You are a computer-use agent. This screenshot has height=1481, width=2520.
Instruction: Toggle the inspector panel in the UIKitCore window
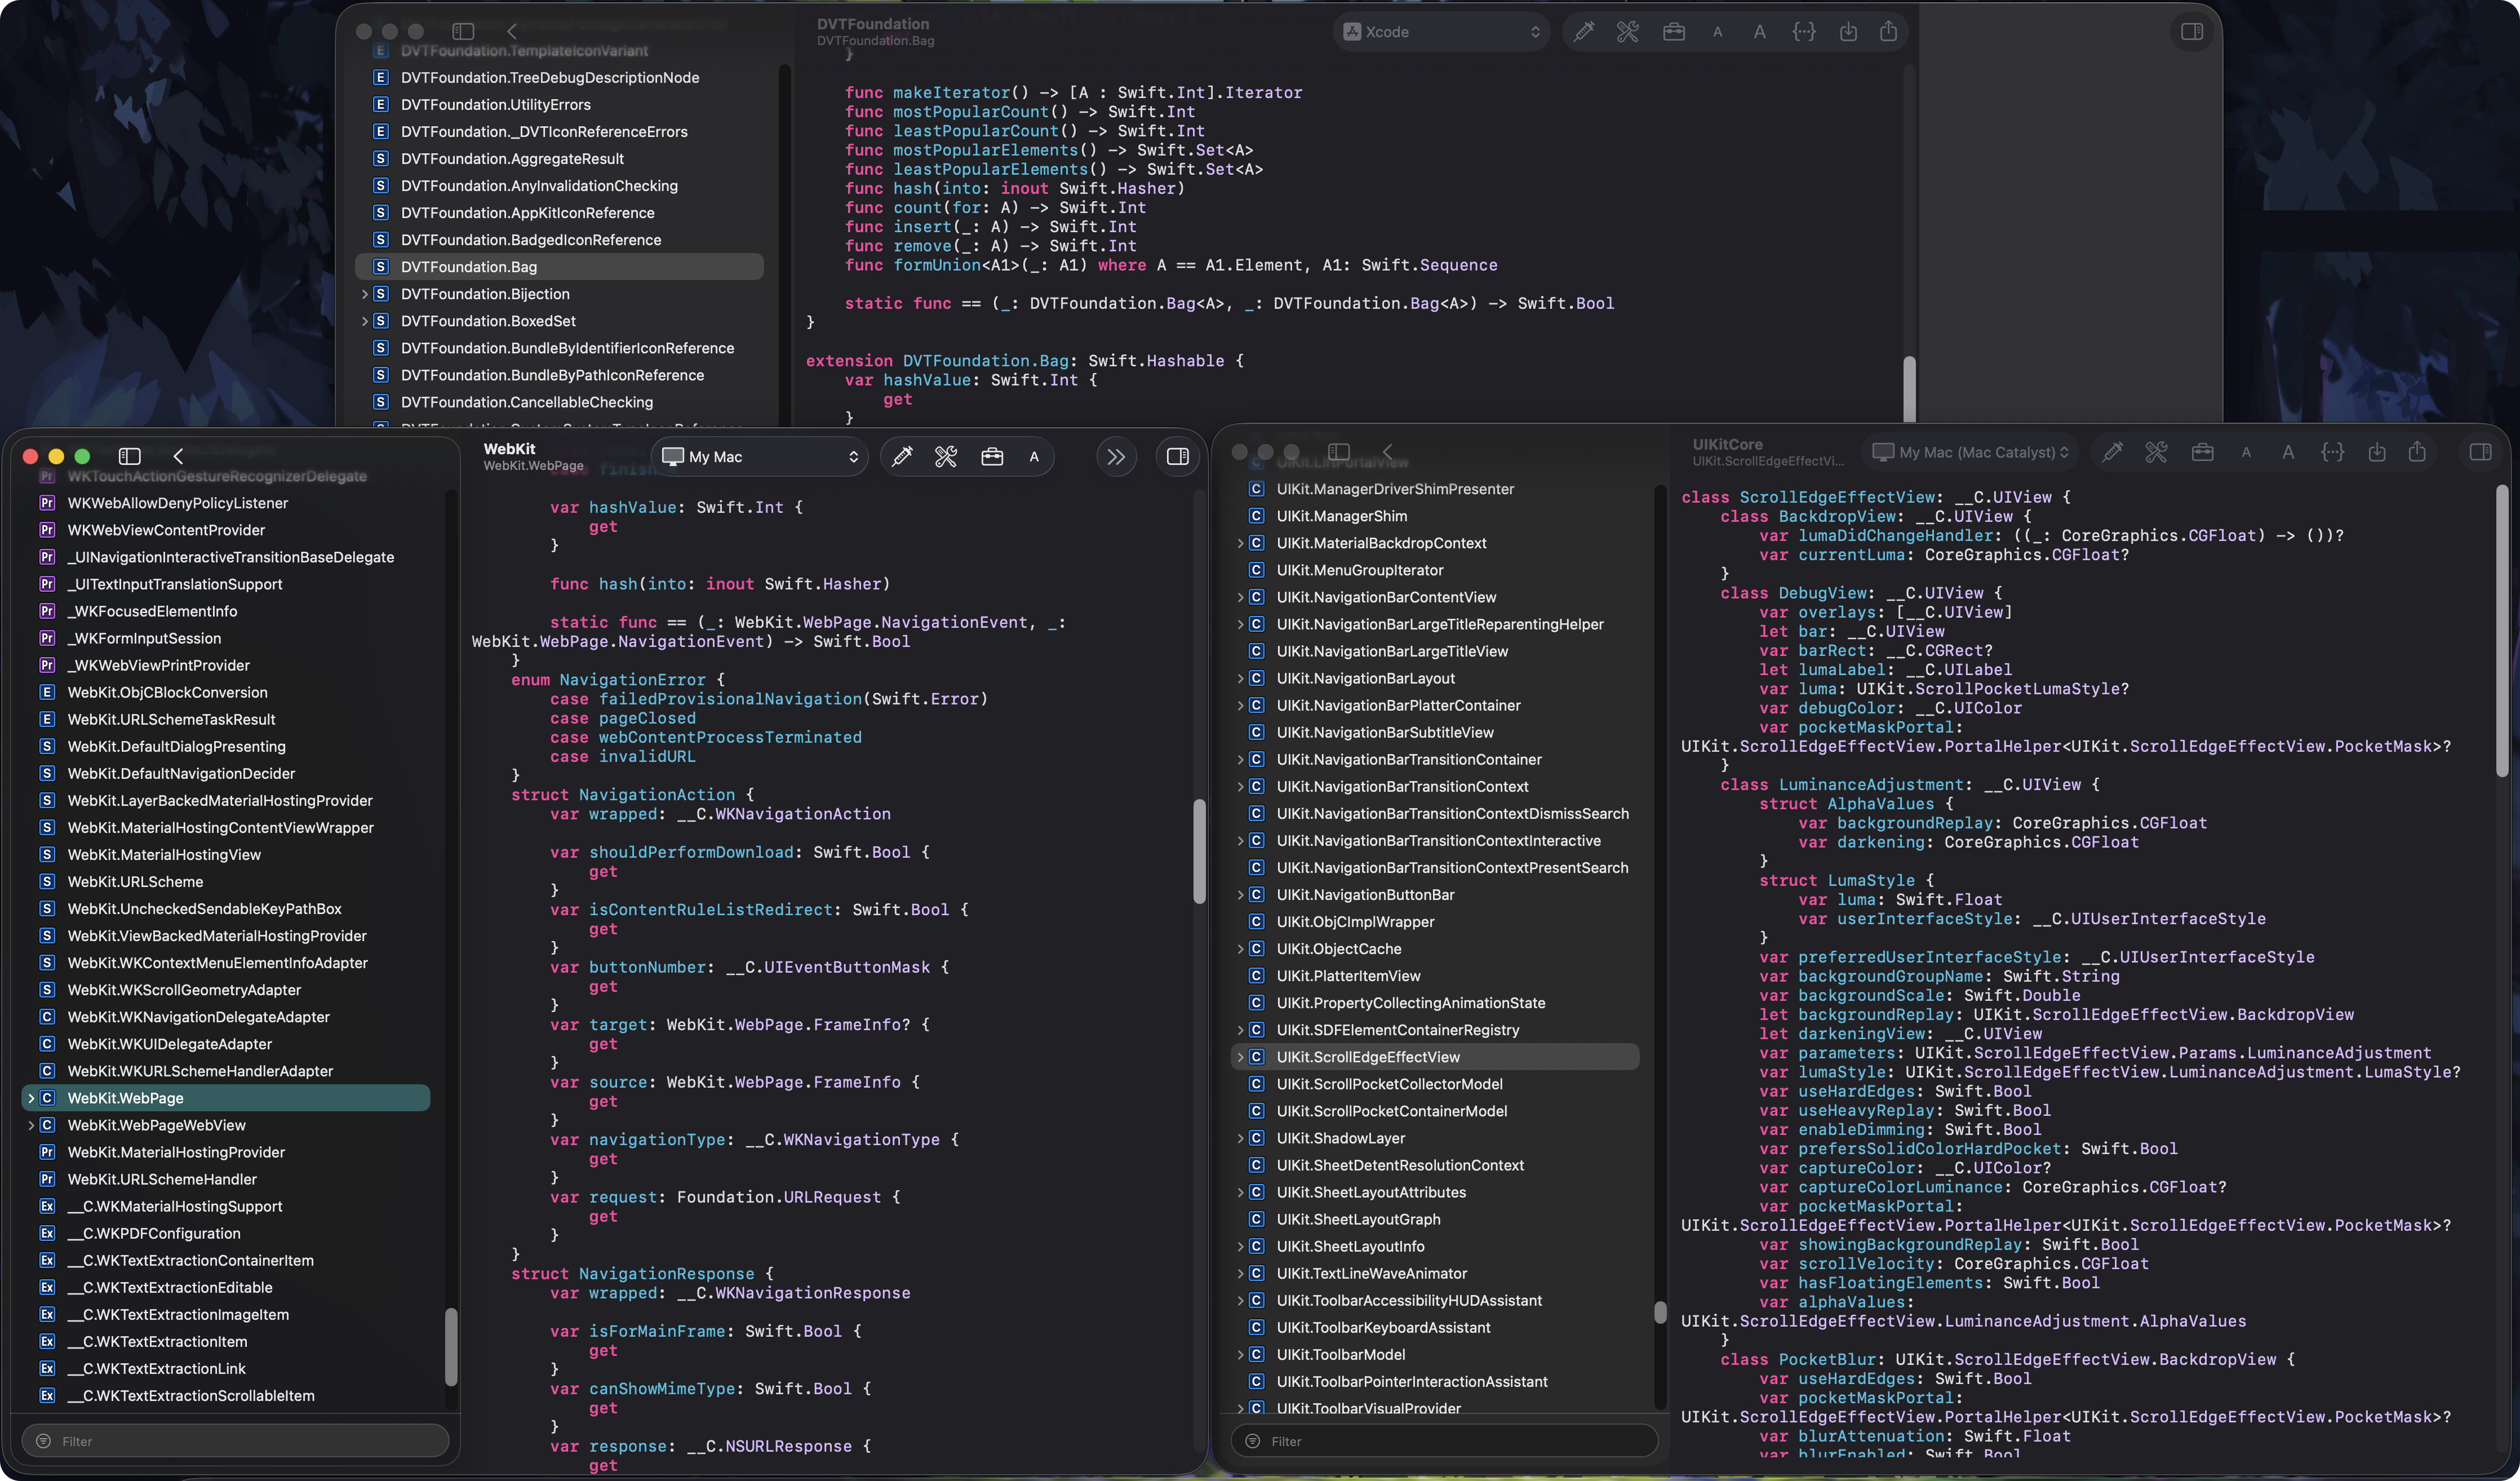pyautogui.click(x=2481, y=452)
